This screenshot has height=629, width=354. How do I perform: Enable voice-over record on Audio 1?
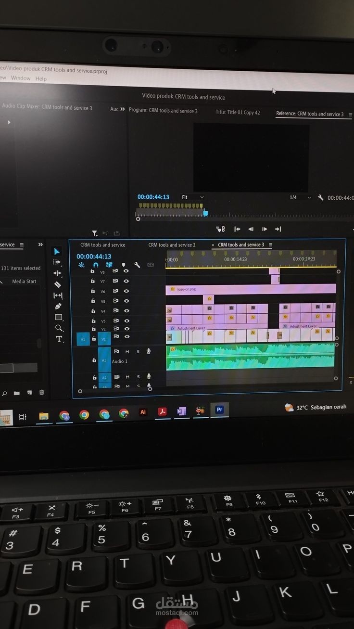(149, 352)
